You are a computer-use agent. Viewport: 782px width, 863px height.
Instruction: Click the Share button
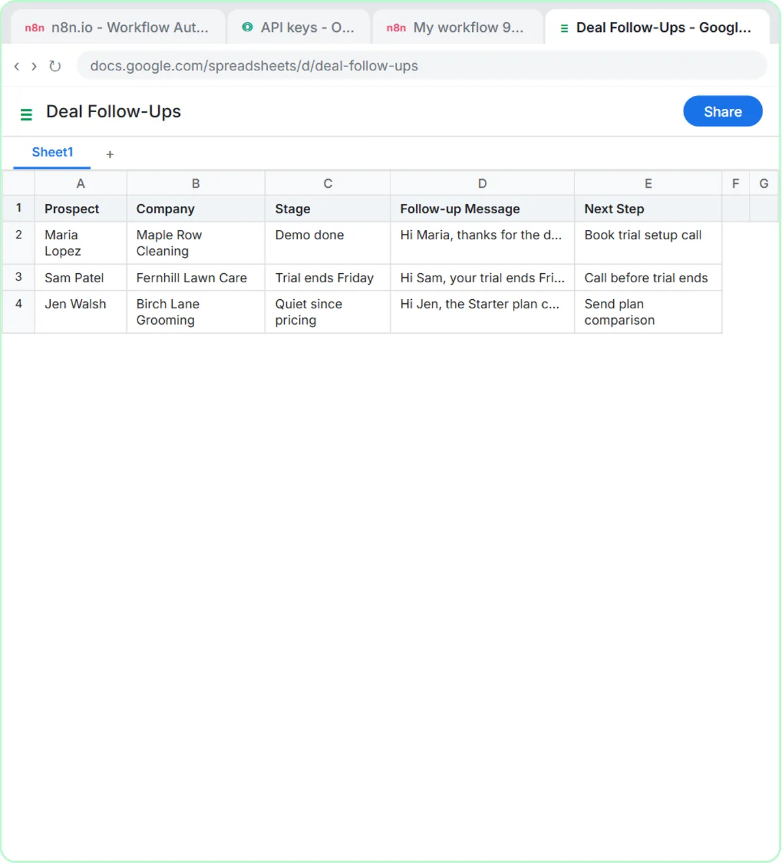point(723,111)
